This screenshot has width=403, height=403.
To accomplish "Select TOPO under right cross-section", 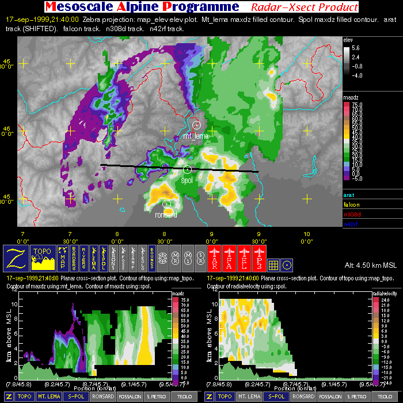I will (x=225, y=397).
